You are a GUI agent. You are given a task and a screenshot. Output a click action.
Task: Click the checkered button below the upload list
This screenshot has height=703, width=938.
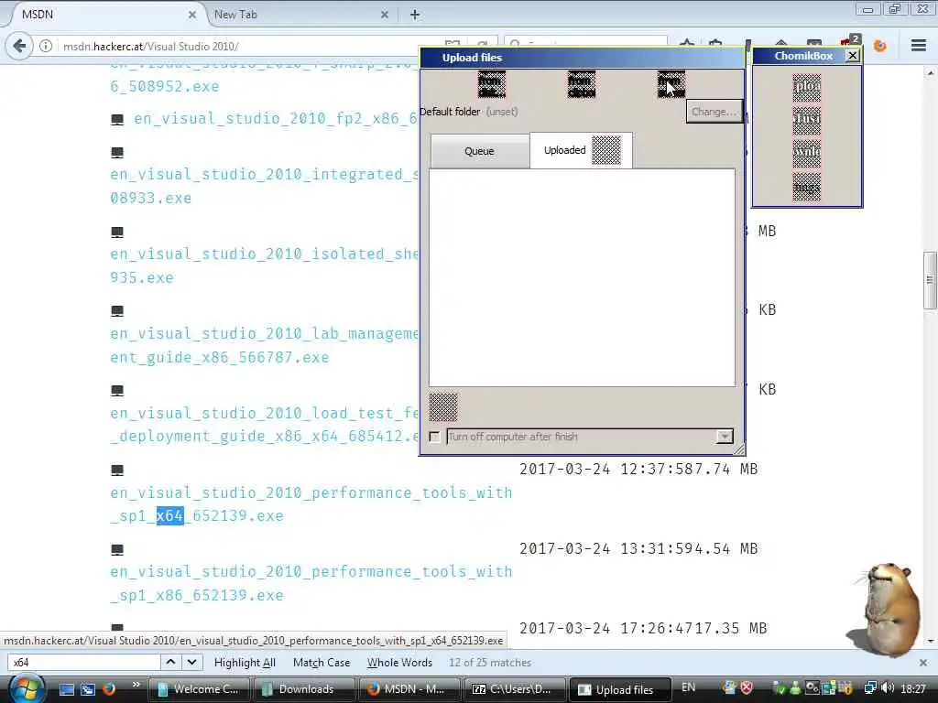point(443,407)
